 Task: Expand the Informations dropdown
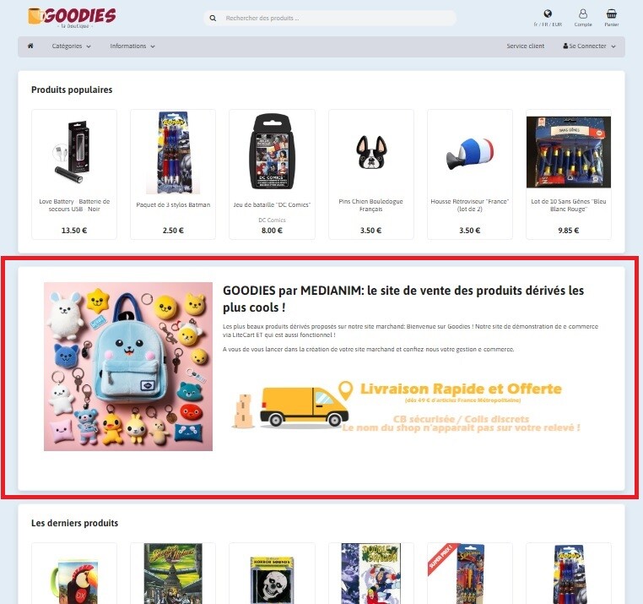pyautogui.click(x=132, y=46)
